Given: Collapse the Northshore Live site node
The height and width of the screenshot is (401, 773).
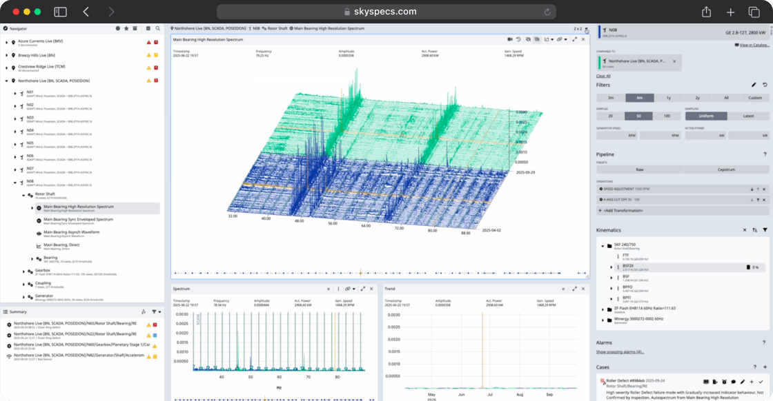Looking at the screenshot, I should point(6,81).
